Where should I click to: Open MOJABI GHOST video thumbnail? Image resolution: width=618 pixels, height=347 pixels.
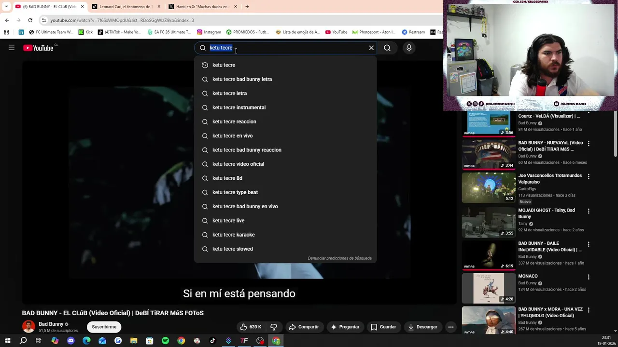tap(489, 222)
